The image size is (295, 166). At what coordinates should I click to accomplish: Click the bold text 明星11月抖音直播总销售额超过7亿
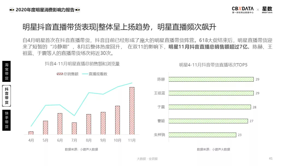pos(208,47)
